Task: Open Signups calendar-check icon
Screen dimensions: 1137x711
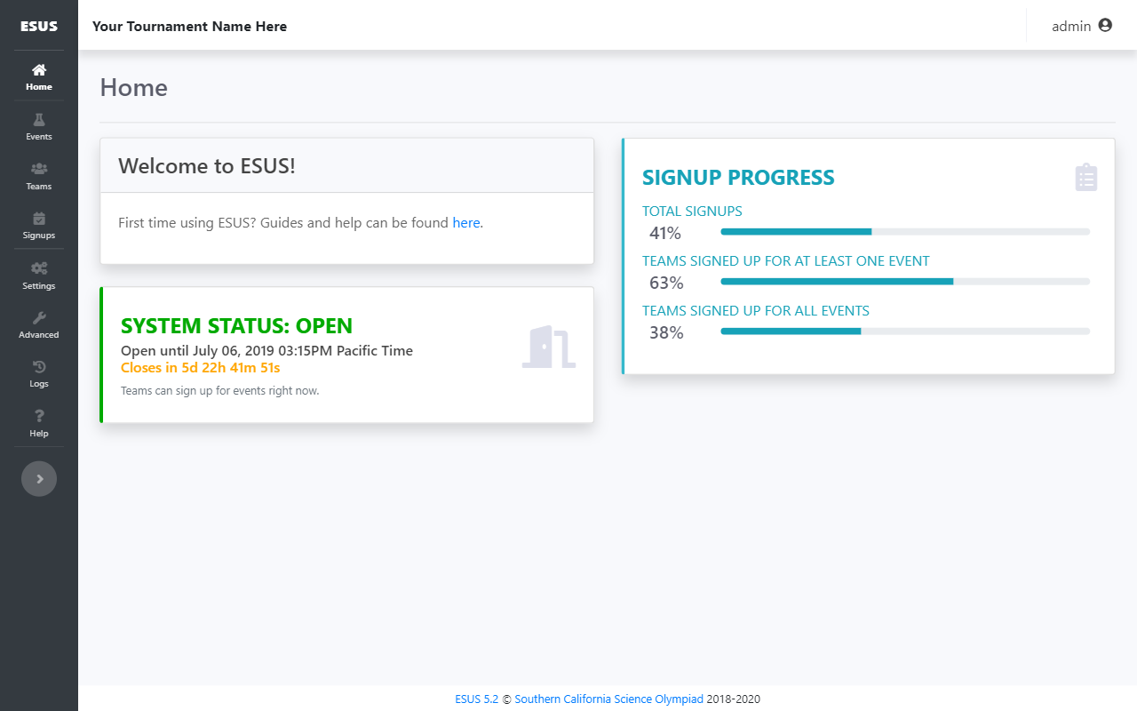Action: point(39,219)
